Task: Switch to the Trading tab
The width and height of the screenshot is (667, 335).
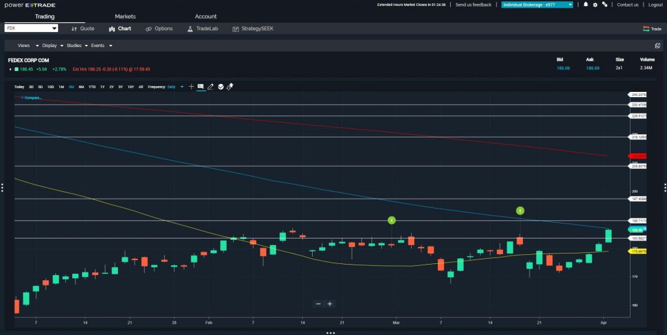Action: tap(45, 16)
